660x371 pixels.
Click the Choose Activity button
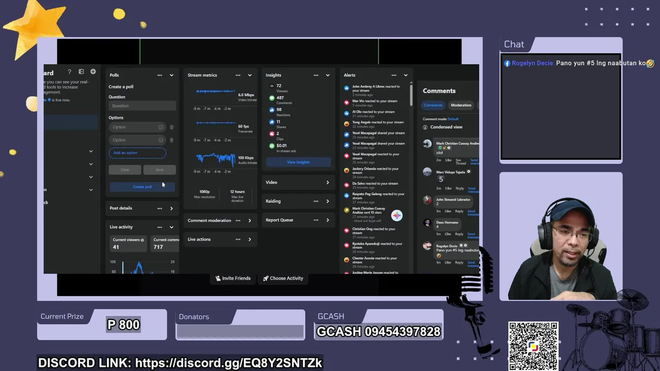click(x=283, y=278)
